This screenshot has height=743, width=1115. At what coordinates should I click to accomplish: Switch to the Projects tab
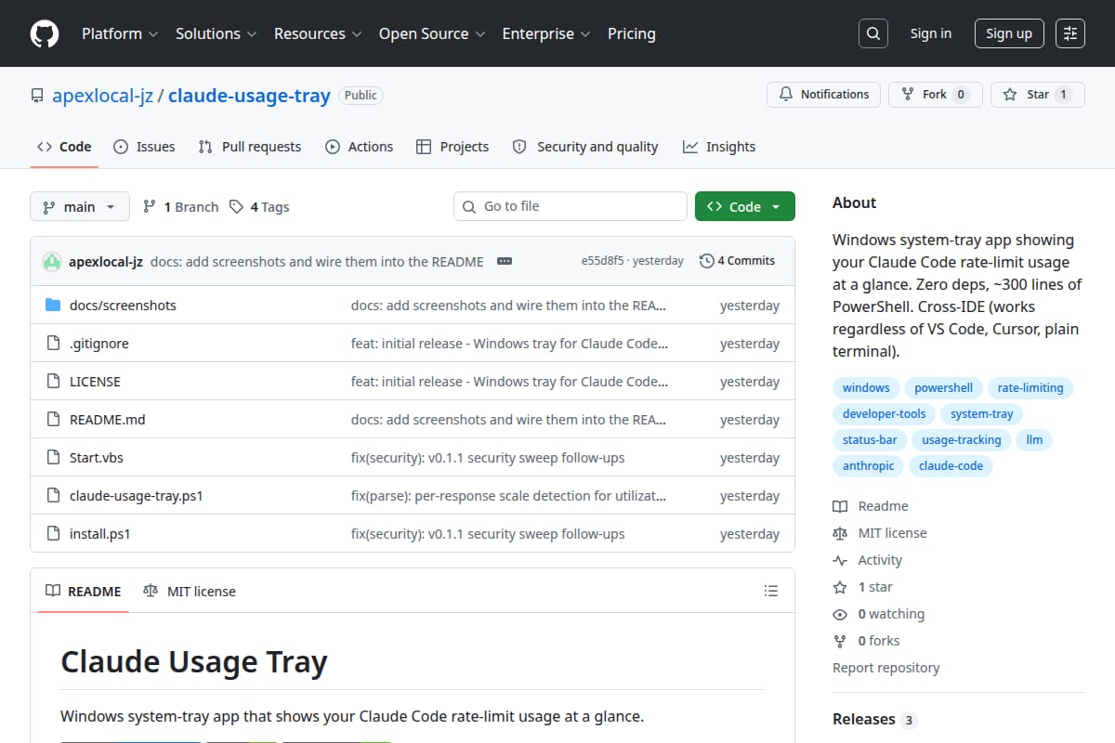(453, 147)
